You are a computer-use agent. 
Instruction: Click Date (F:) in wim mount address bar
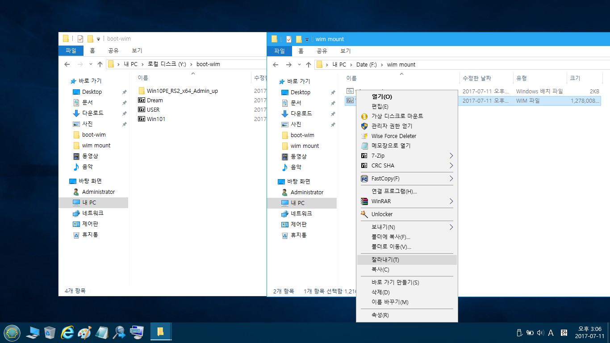367,65
